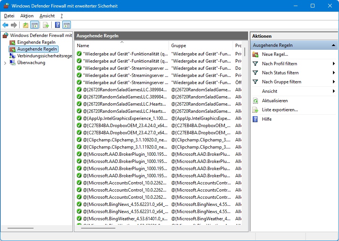The width and height of the screenshot is (339, 241).
Task: Sort by the Name column header
Action: (x=122, y=46)
